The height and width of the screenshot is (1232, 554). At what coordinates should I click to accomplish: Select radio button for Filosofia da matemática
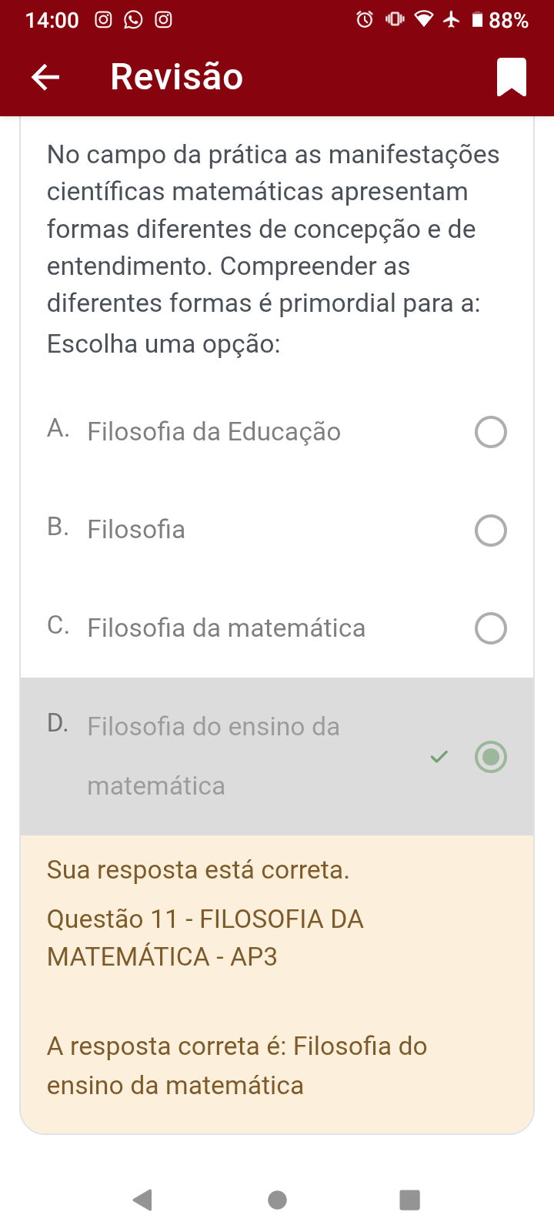[x=490, y=628]
